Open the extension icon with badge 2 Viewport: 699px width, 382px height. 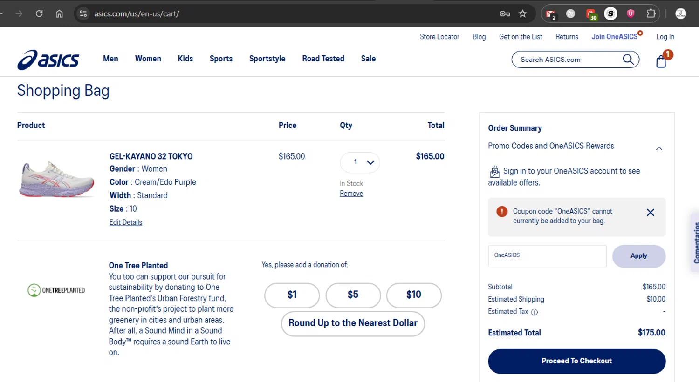pos(551,14)
